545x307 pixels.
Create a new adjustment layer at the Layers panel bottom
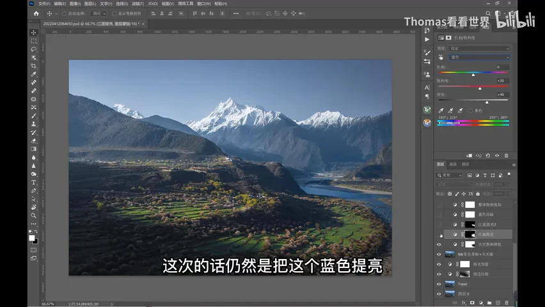pos(480,303)
